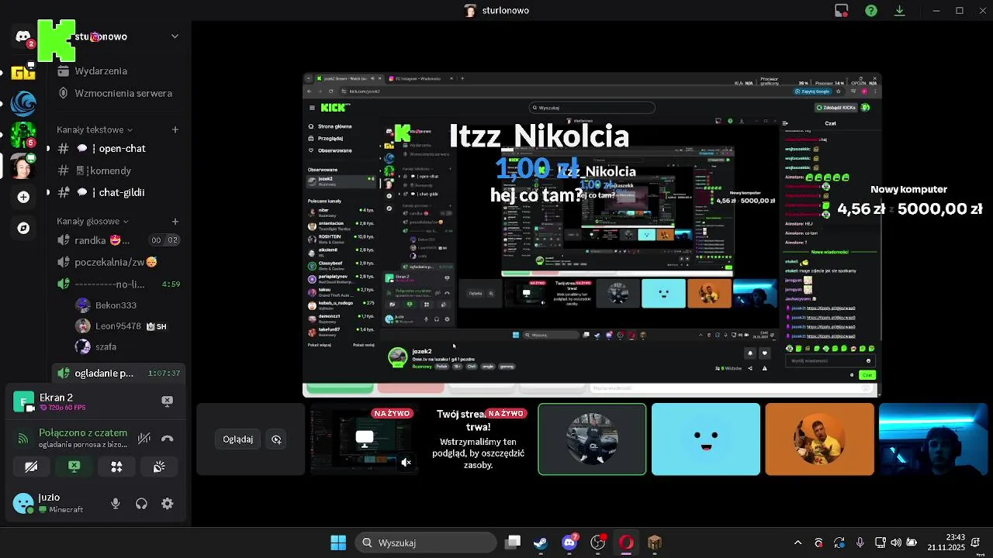Click the Add a Server plus icon
The height and width of the screenshot is (558, 993).
pos(23,197)
